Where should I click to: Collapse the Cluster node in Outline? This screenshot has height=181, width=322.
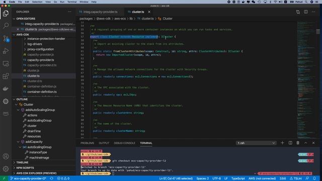tap(16, 105)
